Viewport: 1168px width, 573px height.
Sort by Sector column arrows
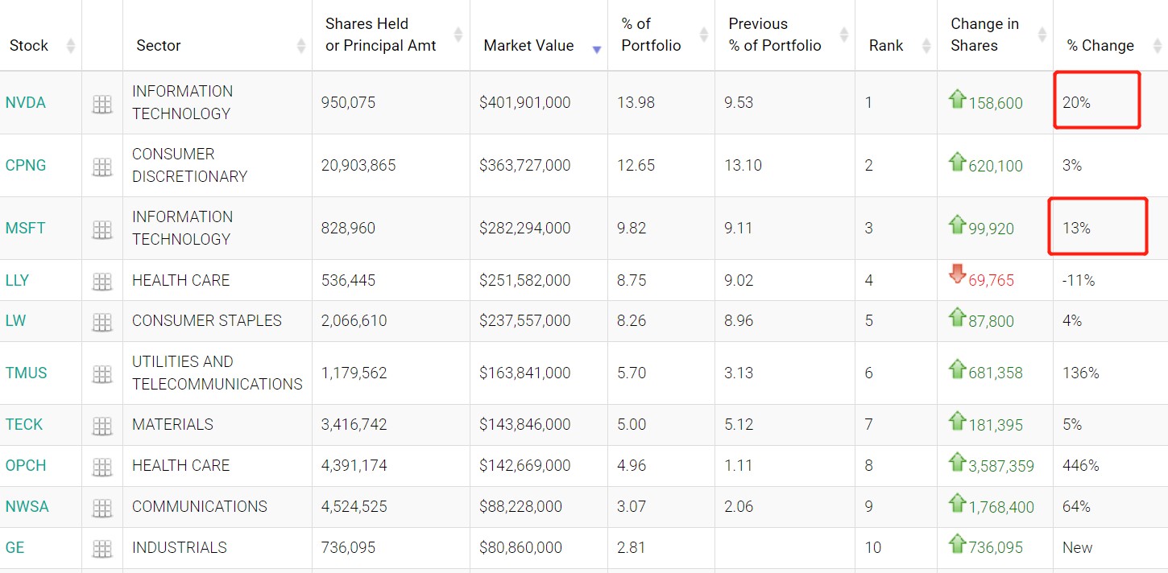tap(301, 46)
